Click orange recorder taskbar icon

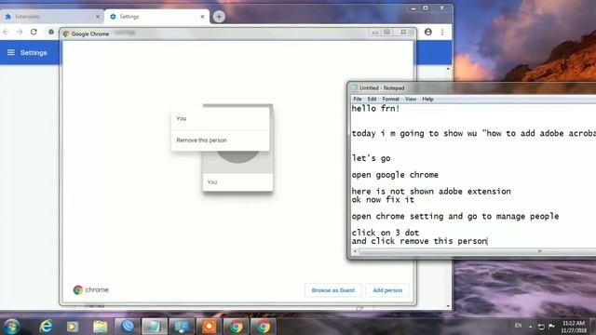pyautogui.click(x=209, y=327)
